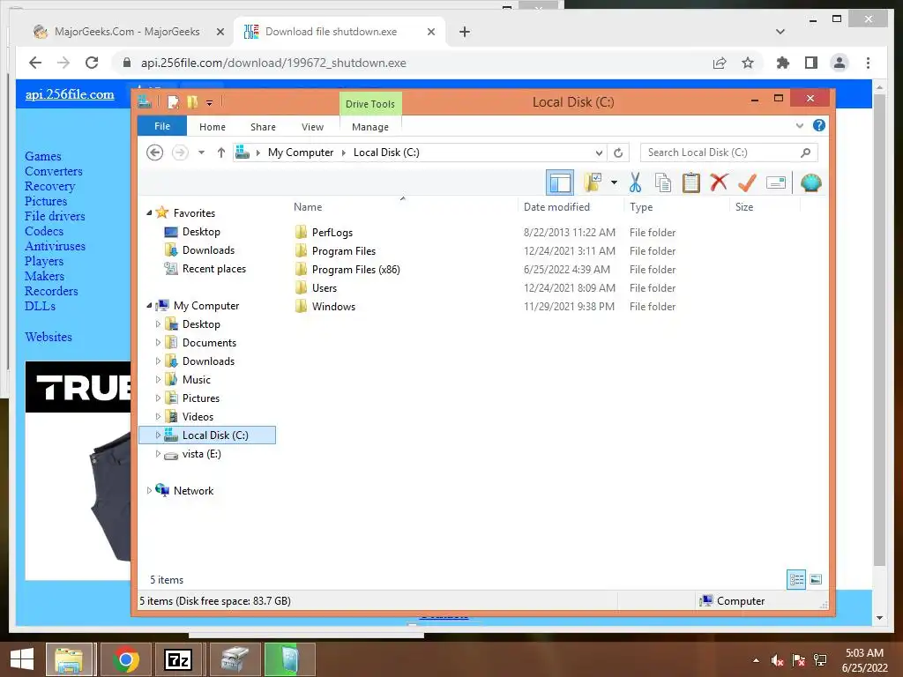Click the api.256file.com header link
The image size is (903, 677).
pyautogui.click(x=70, y=94)
